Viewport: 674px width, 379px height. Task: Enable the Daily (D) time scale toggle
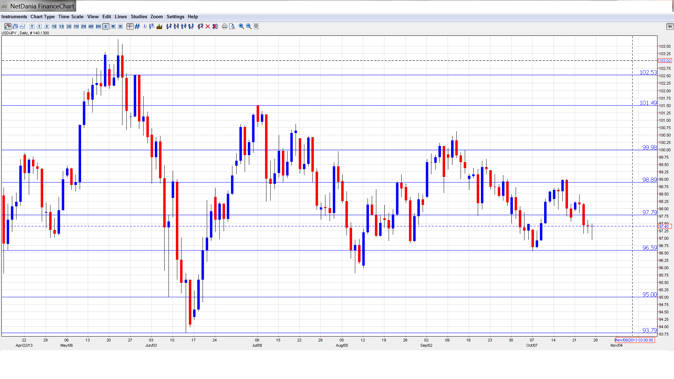[106, 26]
